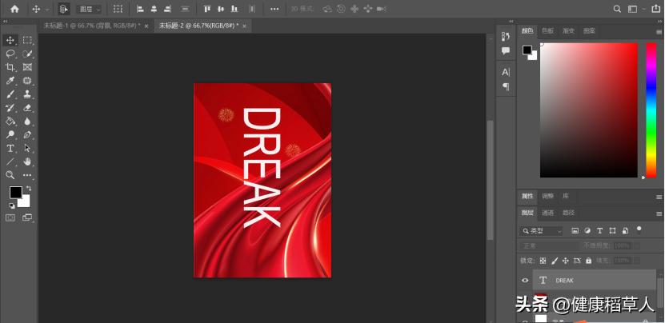The height and width of the screenshot is (323, 665).
Task: Select the Dodge tool
Action: [x=10, y=135]
